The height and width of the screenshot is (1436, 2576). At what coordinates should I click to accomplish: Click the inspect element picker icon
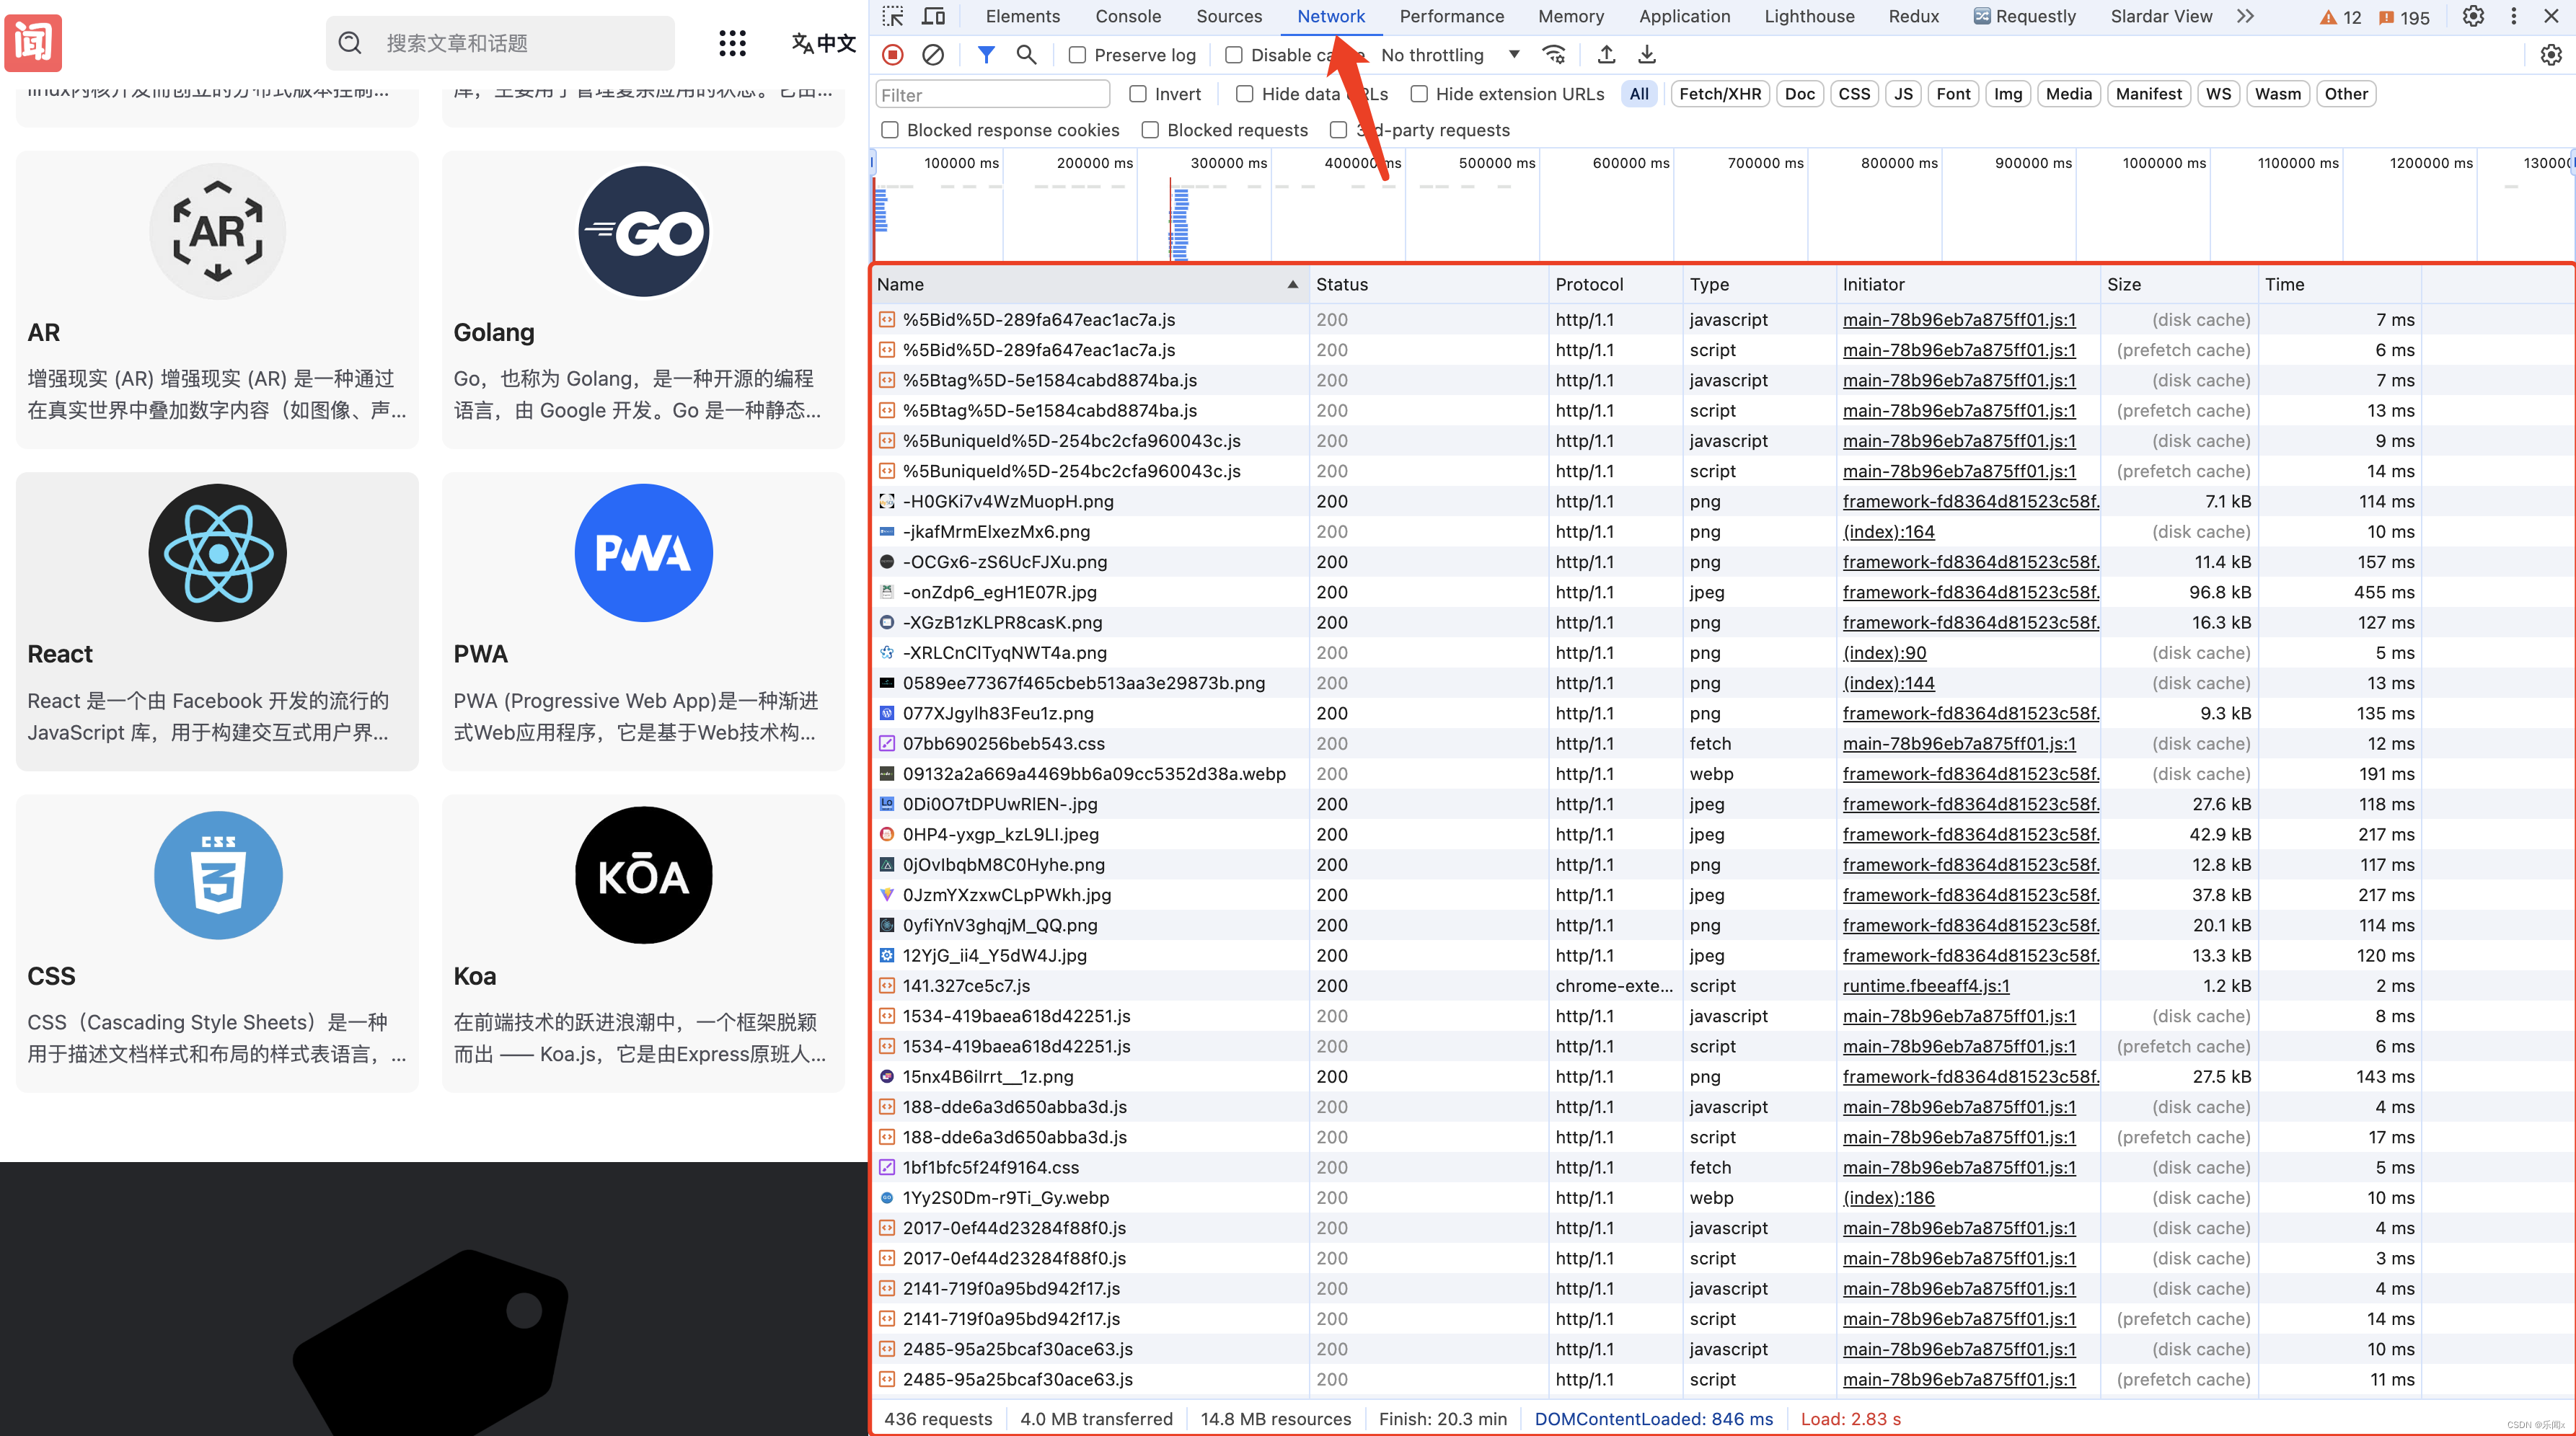pos(892,17)
